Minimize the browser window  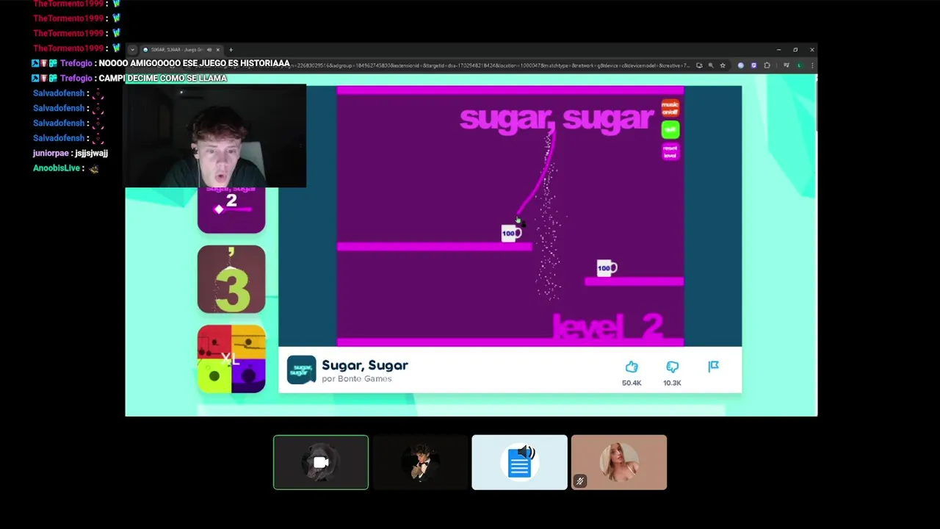[778, 50]
